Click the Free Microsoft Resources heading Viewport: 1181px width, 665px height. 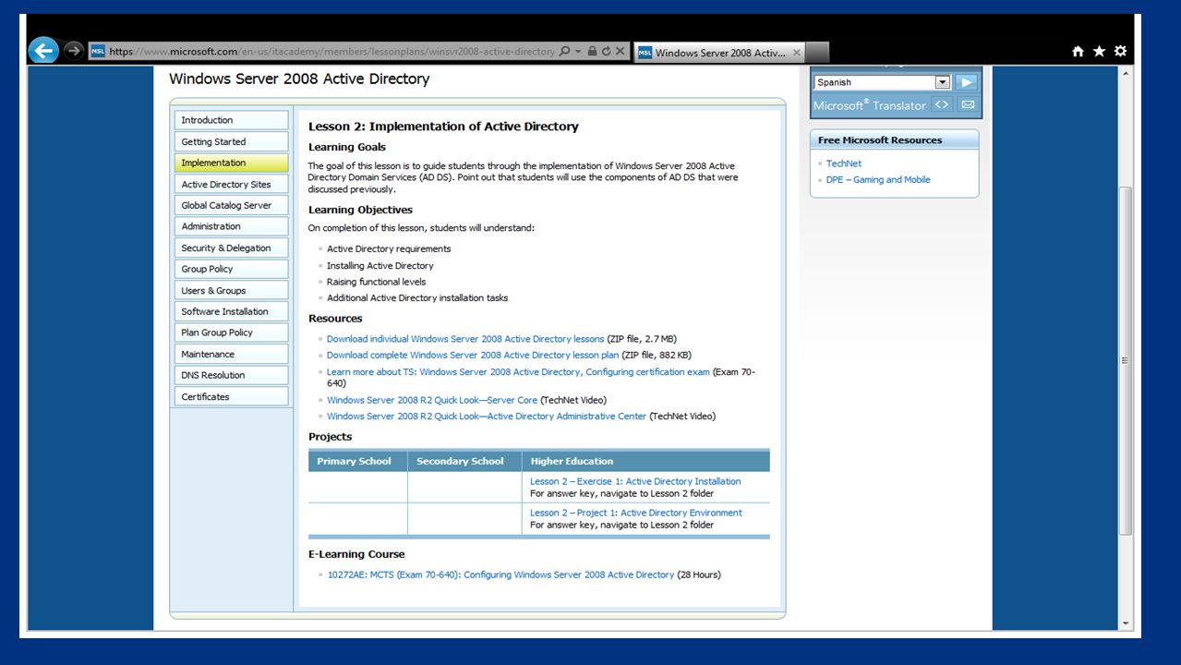(880, 140)
